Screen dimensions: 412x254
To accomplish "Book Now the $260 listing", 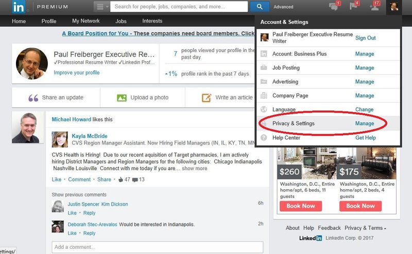I will coord(301,206).
